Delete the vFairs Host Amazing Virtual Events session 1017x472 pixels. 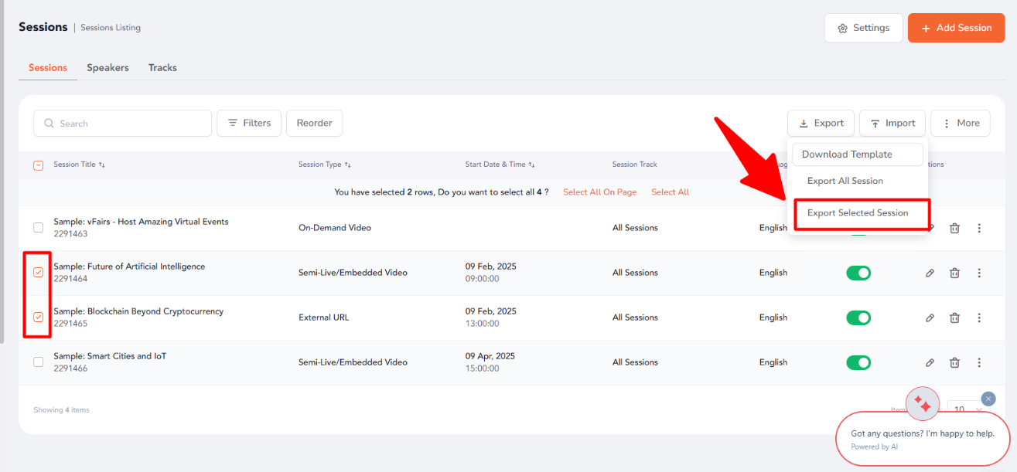(x=955, y=228)
